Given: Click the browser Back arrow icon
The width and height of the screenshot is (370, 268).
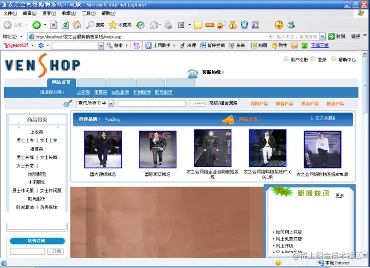Looking at the screenshot, I should point(8,25).
